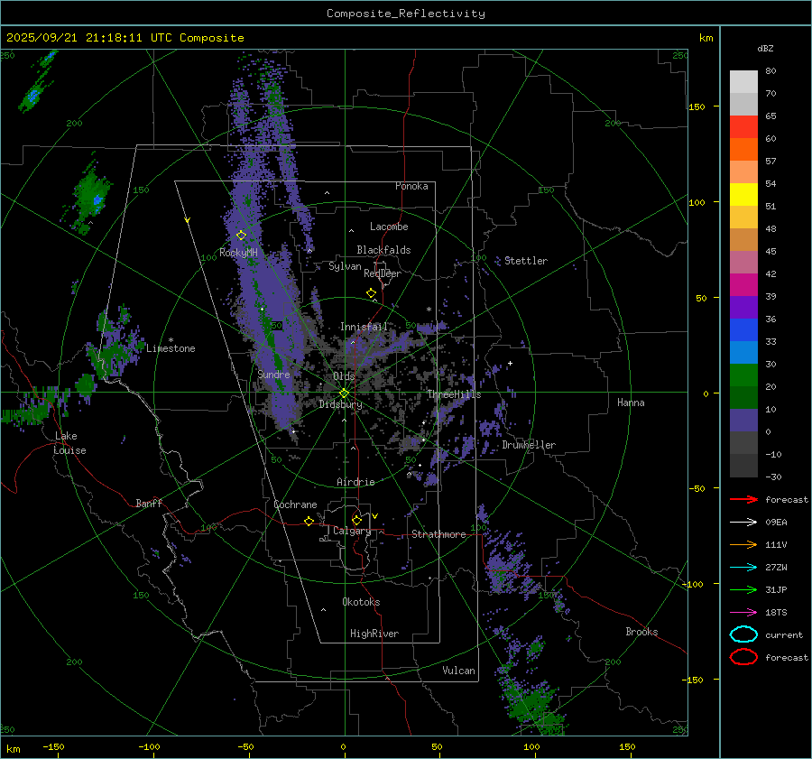Select the cyan 27ZW arrow icon
Viewport: 812px width, 759px height.
coord(743,567)
